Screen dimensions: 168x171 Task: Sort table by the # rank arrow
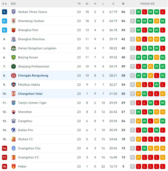click(5, 4)
